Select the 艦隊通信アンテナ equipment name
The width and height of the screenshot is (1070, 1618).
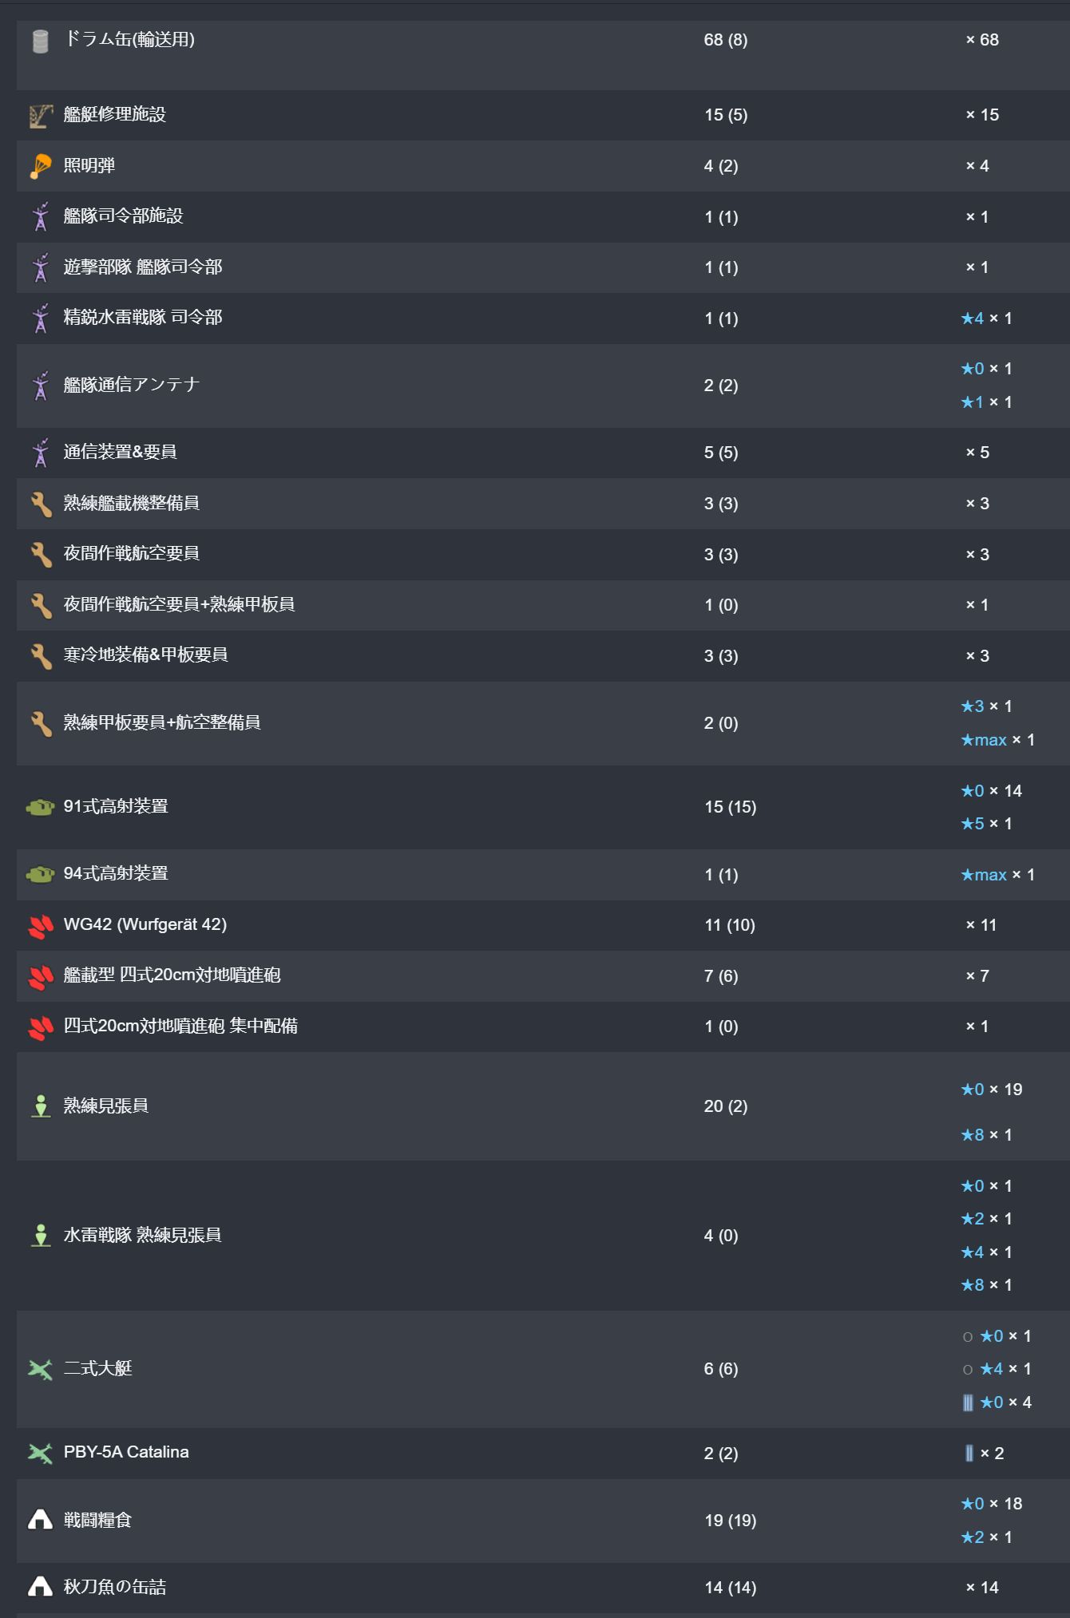point(131,385)
